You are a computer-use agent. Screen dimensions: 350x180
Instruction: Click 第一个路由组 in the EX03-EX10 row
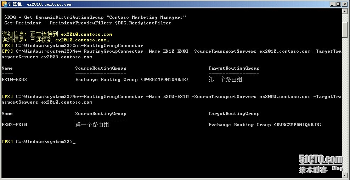click(x=92, y=125)
